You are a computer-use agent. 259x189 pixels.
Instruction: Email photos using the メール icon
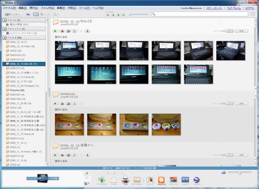pos(114,179)
